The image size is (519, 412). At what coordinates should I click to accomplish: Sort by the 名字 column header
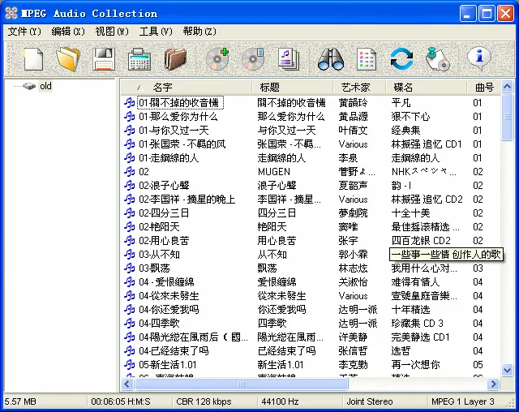[x=187, y=88]
